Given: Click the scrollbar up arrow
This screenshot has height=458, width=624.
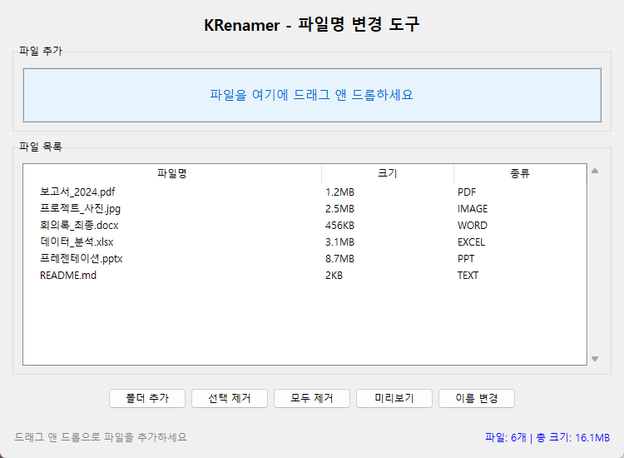Looking at the screenshot, I should 595,171.
